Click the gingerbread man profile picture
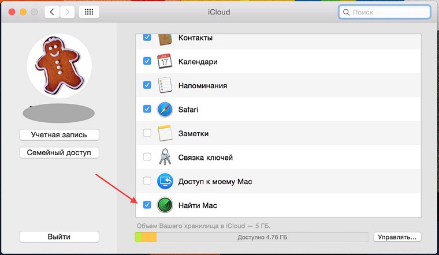The width and height of the screenshot is (439, 255). tap(59, 66)
